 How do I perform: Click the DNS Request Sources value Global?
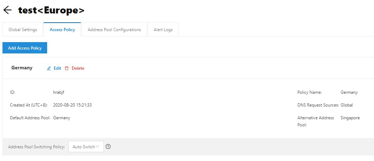[347, 105]
